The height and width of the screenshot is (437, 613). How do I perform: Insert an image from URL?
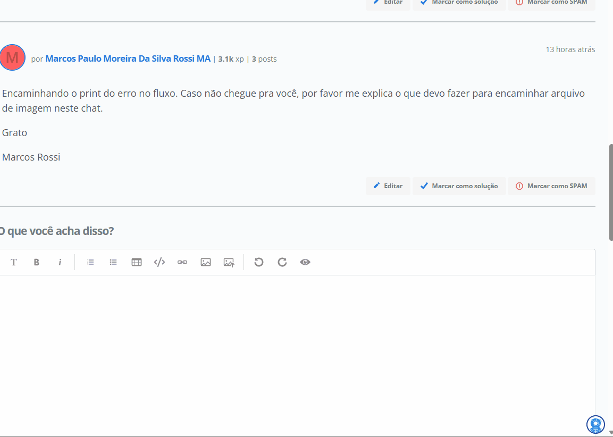(x=206, y=262)
